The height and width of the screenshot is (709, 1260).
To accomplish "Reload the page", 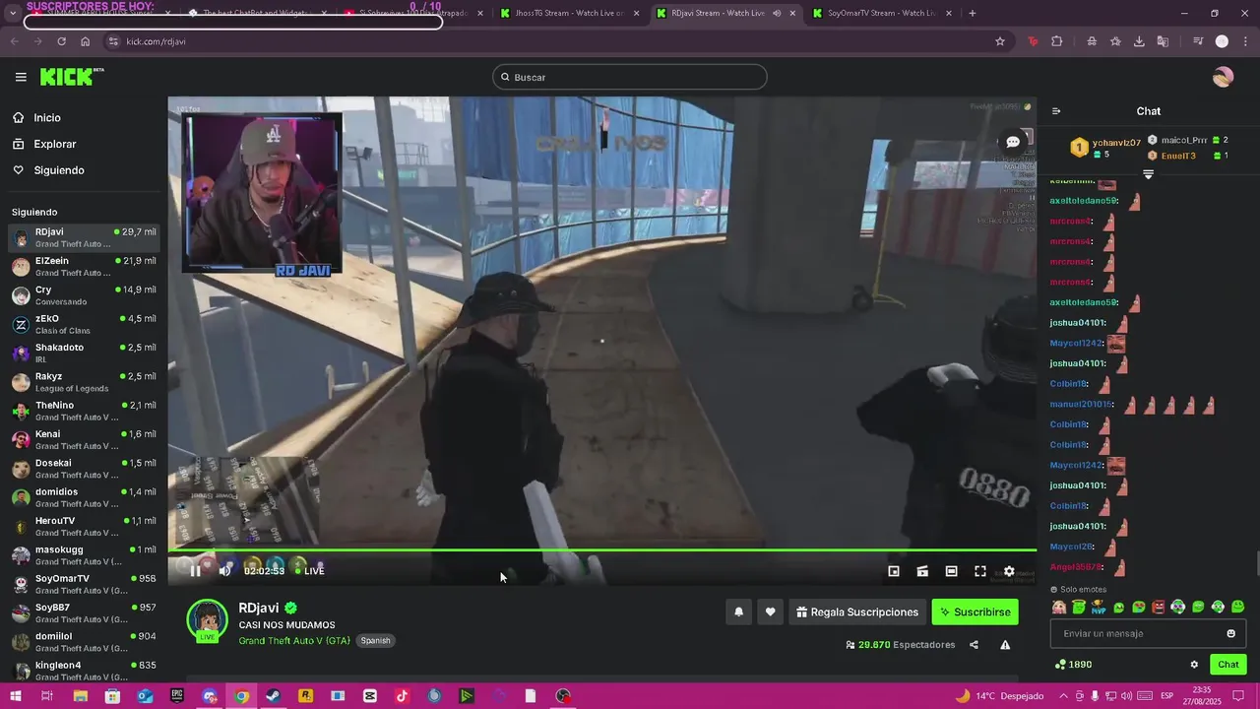I will click(x=61, y=41).
